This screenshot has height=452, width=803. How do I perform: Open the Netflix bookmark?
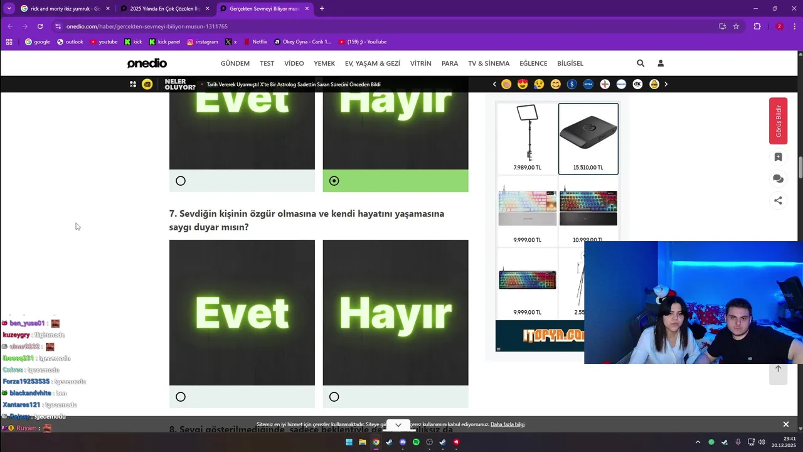(255, 42)
